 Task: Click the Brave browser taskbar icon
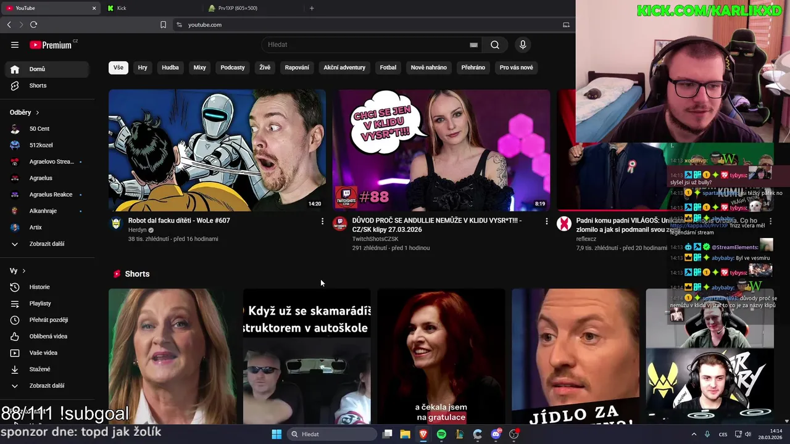pyautogui.click(x=423, y=434)
